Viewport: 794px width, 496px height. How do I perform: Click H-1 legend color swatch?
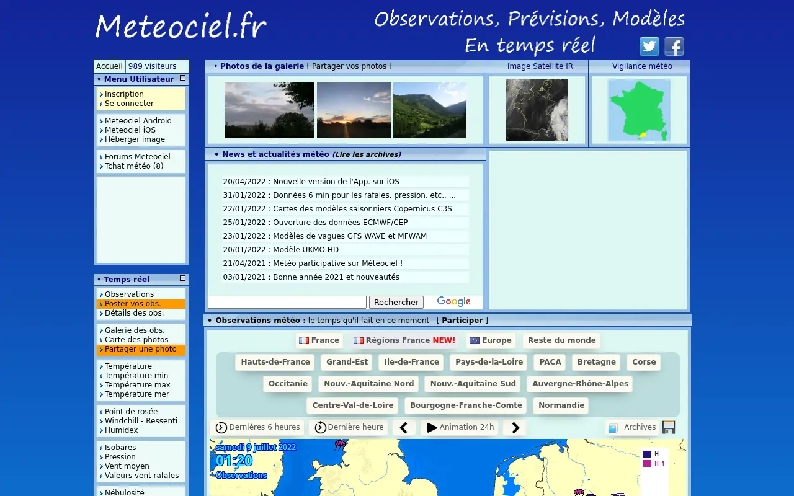point(647,463)
